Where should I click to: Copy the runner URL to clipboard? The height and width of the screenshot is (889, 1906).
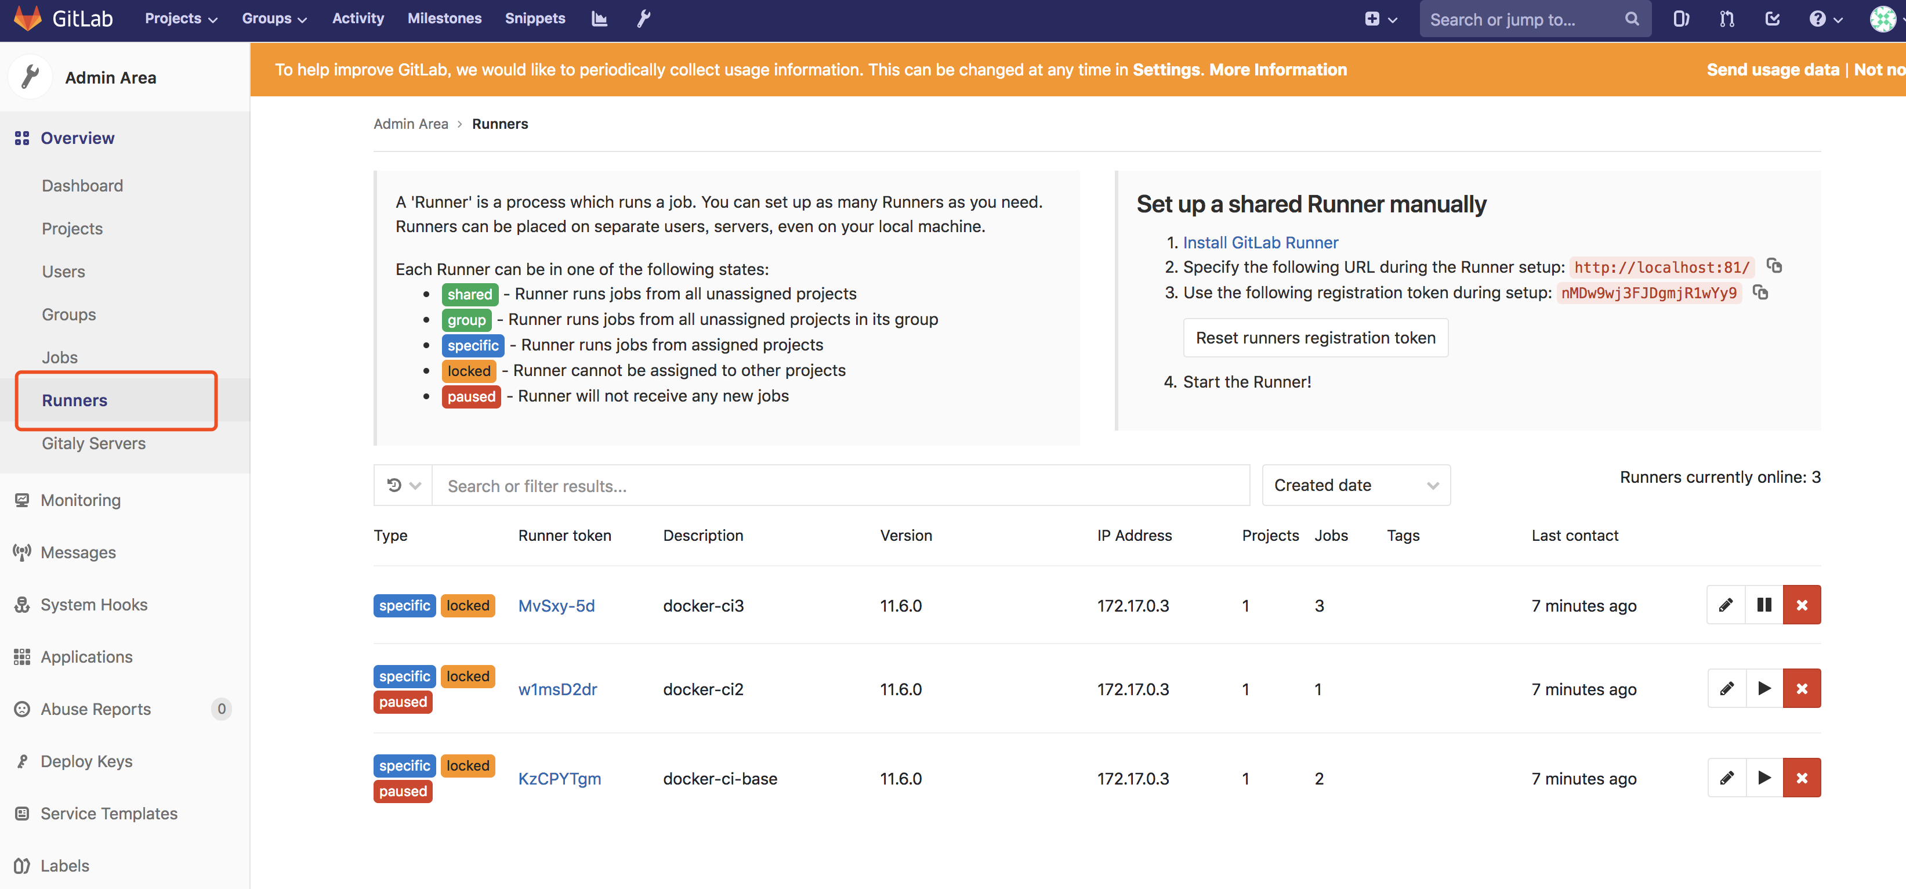1774,266
